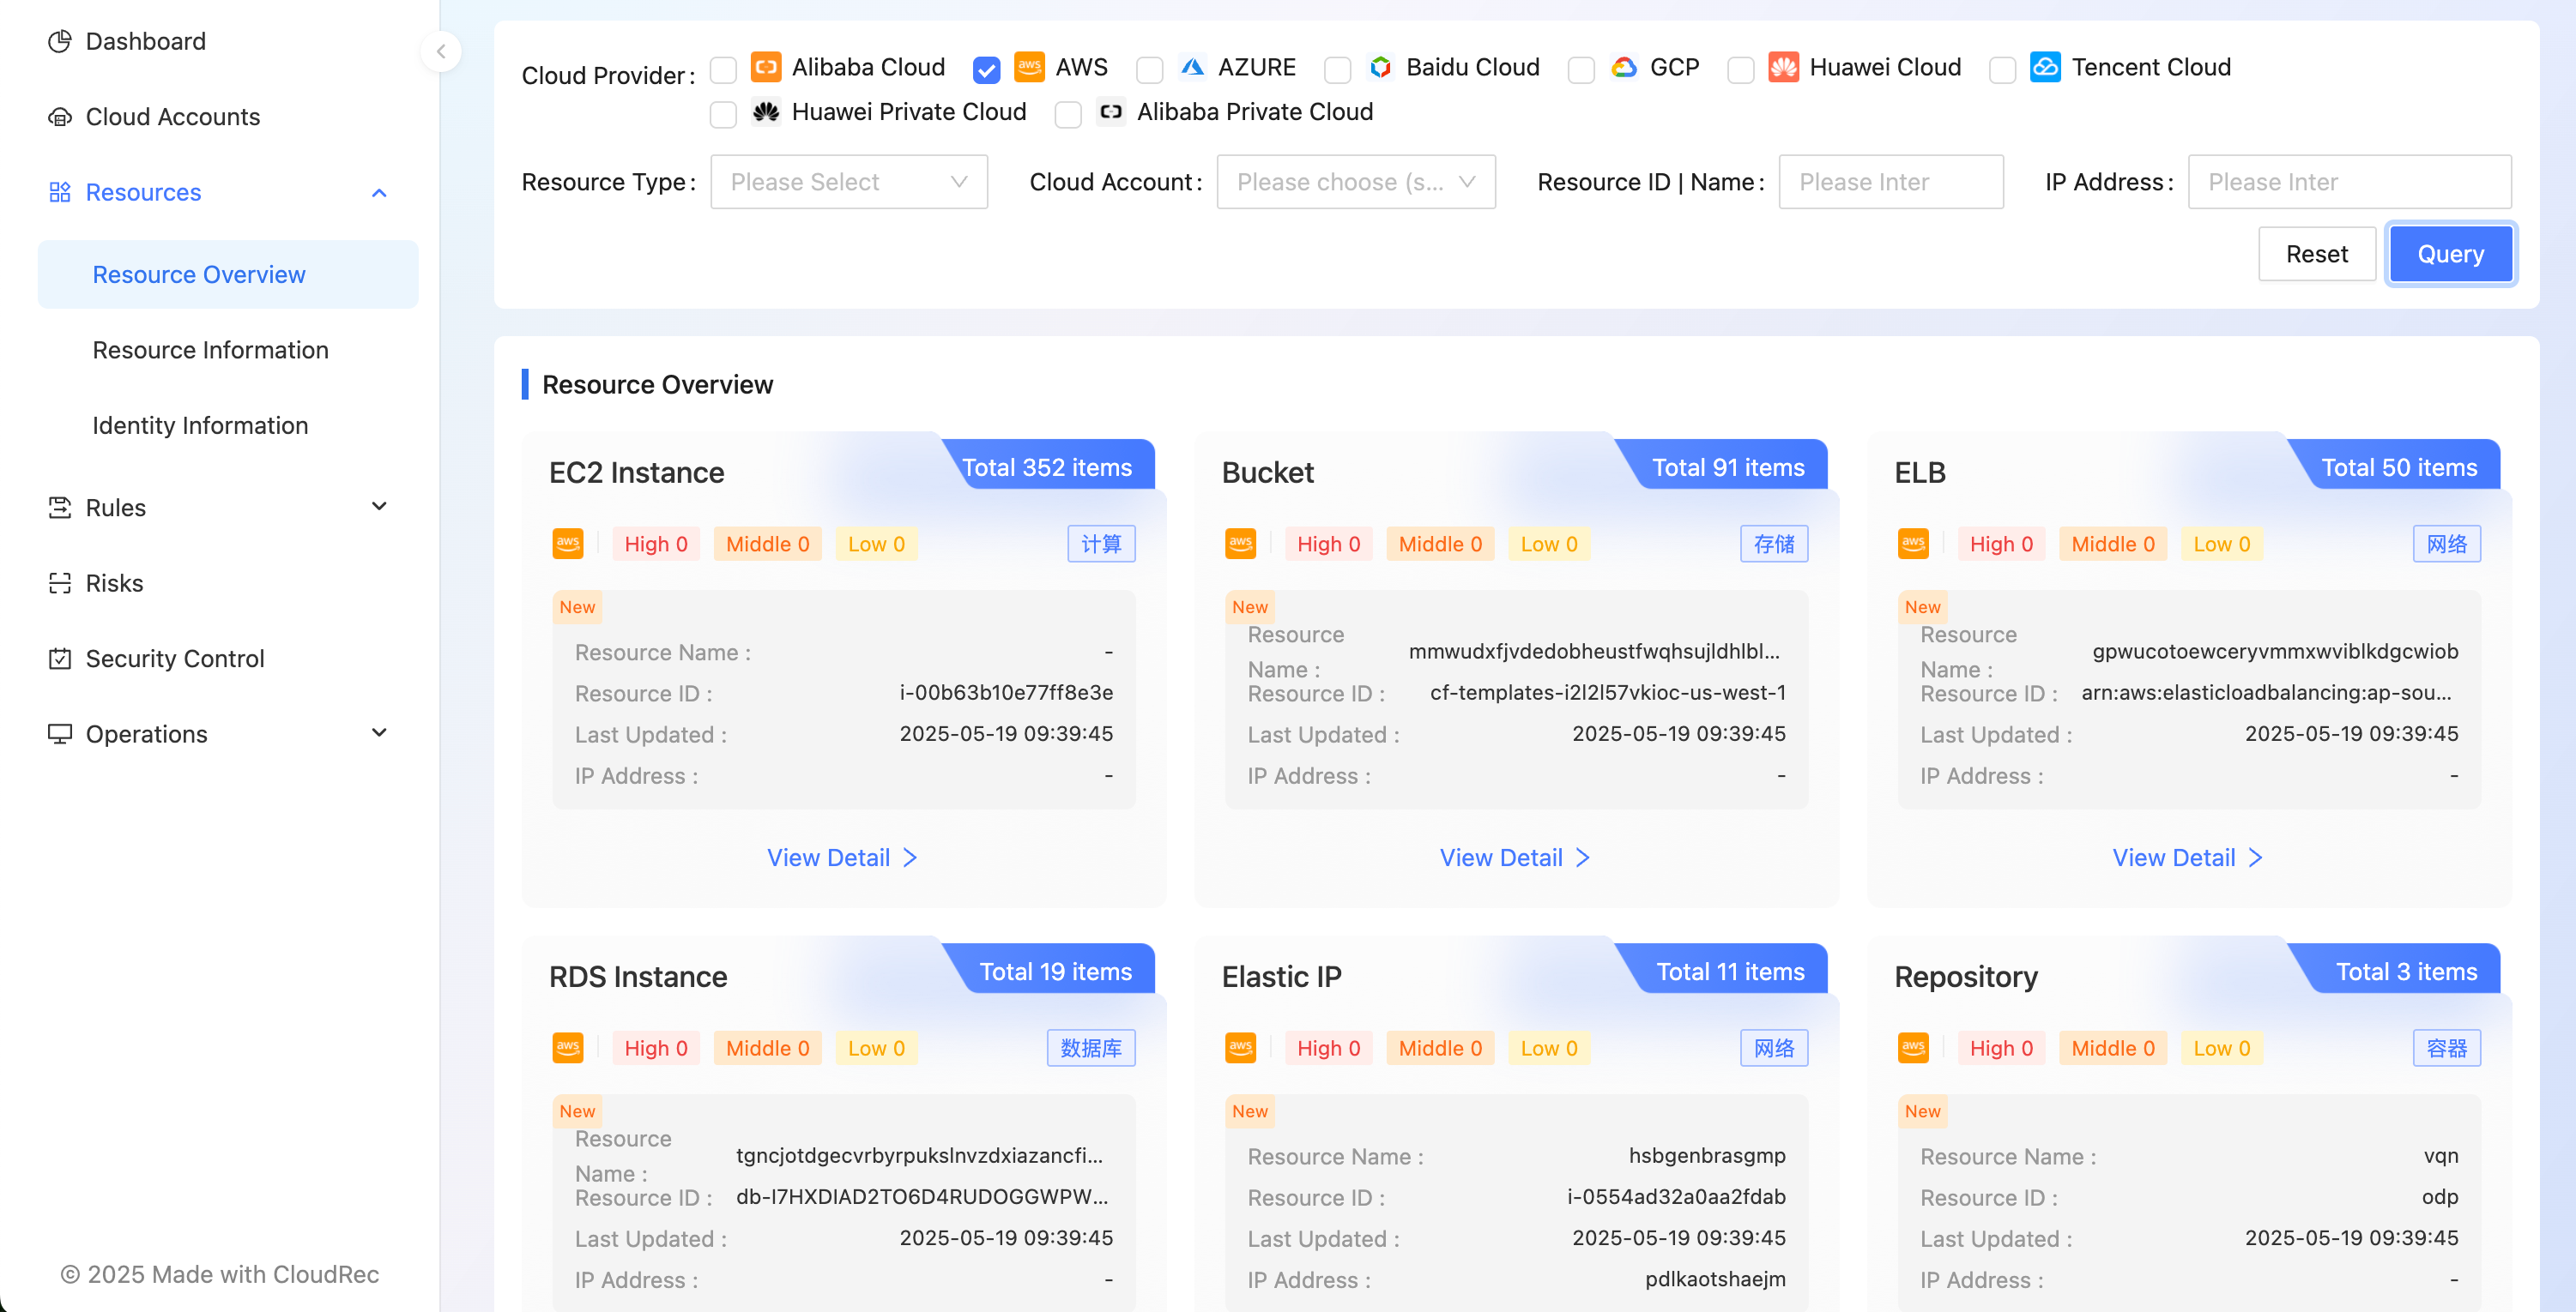Expand the Rules menu chevron
2576x1312 pixels.
pos(379,507)
